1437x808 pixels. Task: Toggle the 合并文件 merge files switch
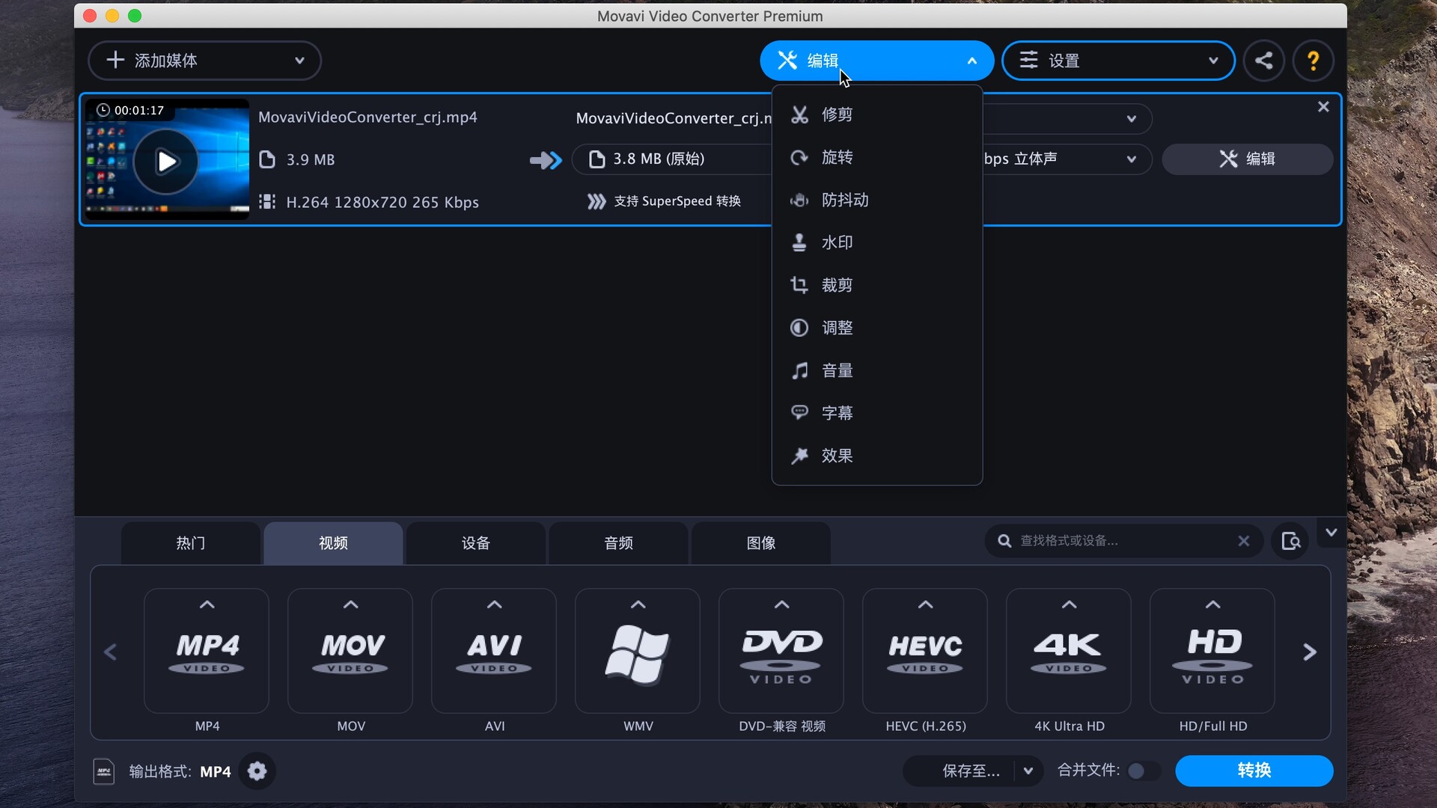pyautogui.click(x=1144, y=771)
